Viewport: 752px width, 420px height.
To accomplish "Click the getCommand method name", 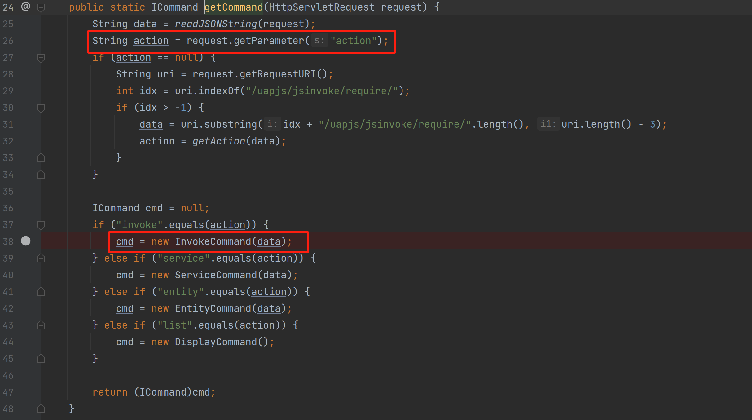I will tap(234, 7).
